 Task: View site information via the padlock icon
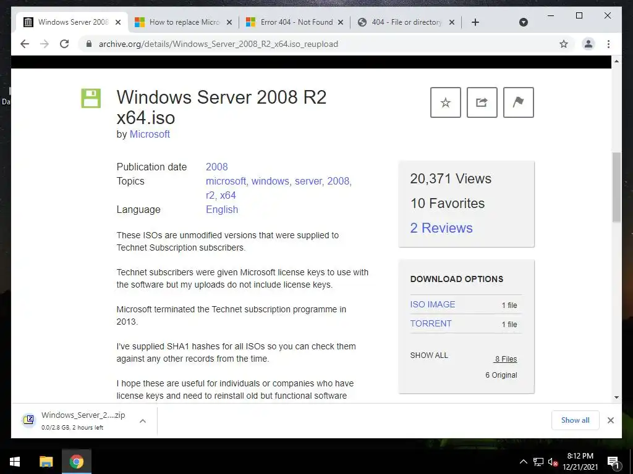(x=89, y=44)
